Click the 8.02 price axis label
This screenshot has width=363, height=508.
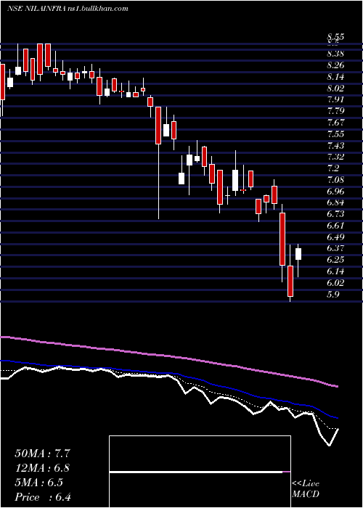335,88
